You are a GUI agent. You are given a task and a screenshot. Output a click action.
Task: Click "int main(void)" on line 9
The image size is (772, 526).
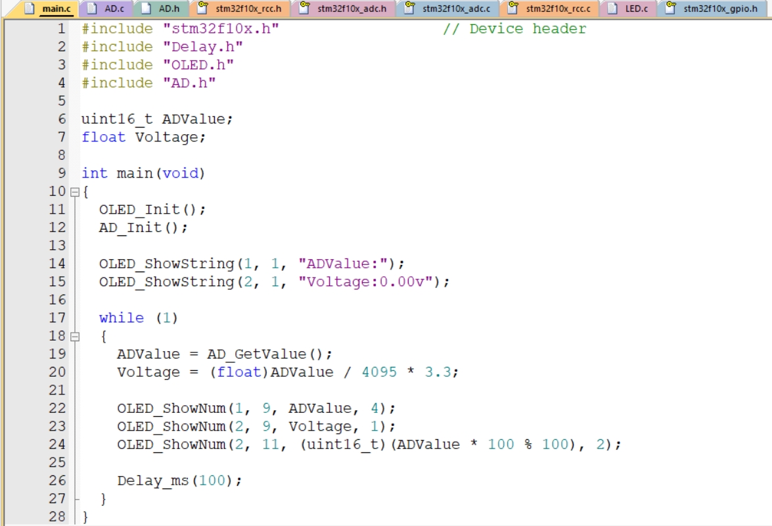pyautogui.click(x=143, y=174)
